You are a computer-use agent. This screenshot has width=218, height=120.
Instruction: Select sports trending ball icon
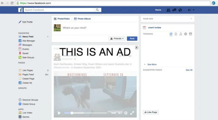[186, 34]
